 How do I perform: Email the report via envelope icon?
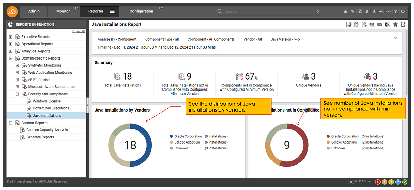coord(380,24)
